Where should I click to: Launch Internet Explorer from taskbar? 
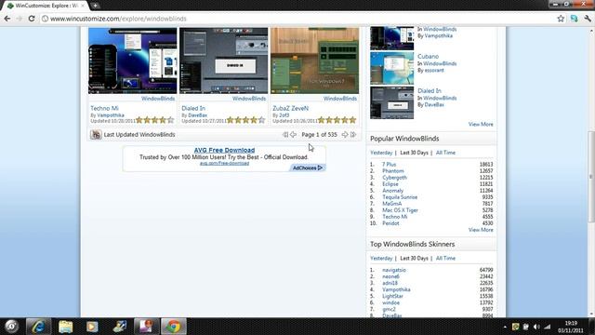tap(38, 327)
